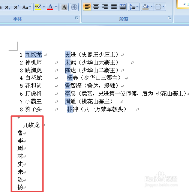The width and height of the screenshot is (189, 192).
Task: Apply red font color
Action: click(50, 7)
